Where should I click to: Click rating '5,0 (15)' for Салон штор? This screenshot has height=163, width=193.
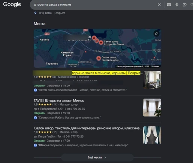tap(46, 132)
